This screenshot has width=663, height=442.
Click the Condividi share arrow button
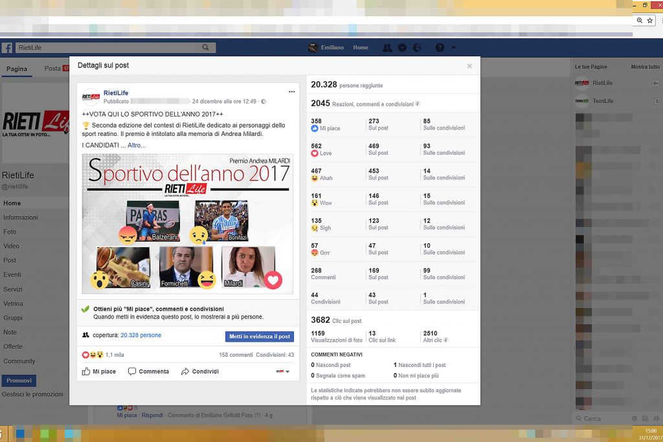(199, 371)
